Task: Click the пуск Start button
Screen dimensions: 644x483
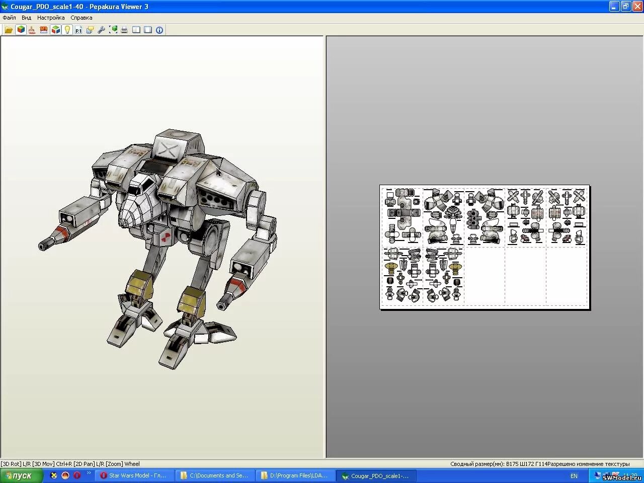Action: pyautogui.click(x=21, y=475)
